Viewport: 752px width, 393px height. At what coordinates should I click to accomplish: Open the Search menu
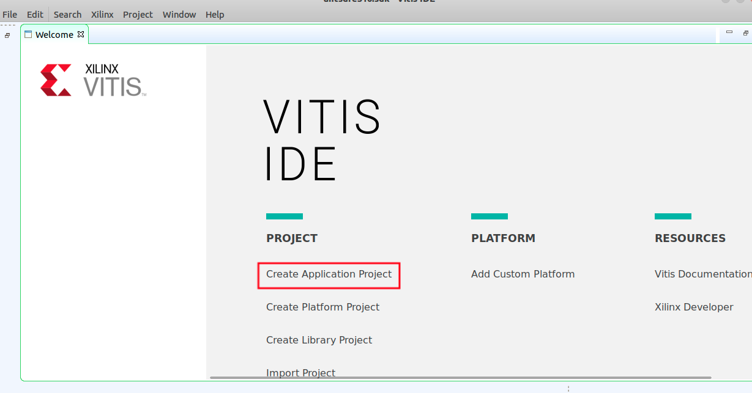tap(67, 14)
